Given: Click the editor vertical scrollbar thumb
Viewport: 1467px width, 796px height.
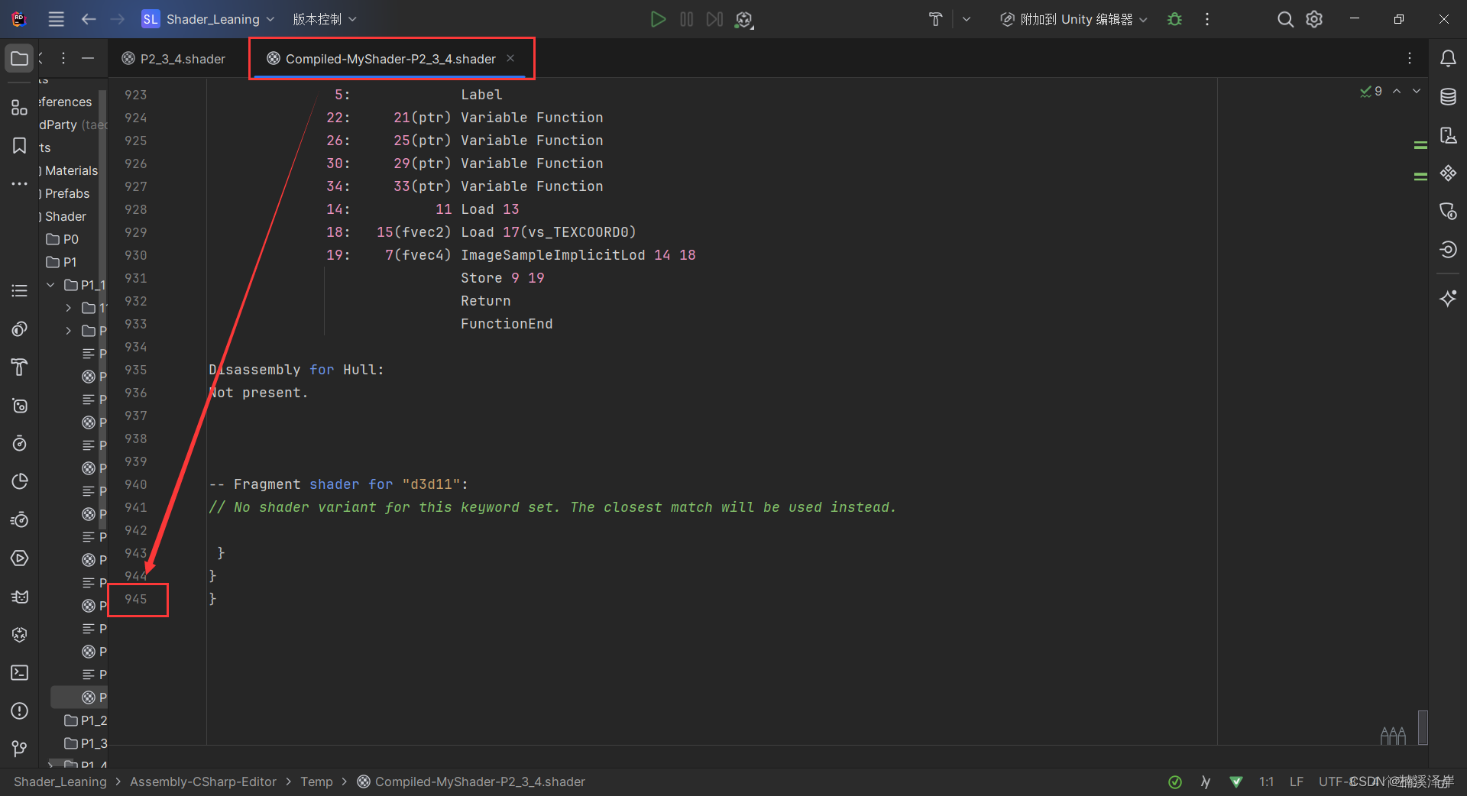Looking at the screenshot, I should point(1423,726).
